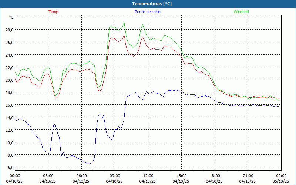Image resolution: width=296 pixels, height=185 pixels.
Task: Click the "Temperaturas [ºC]" chart title
Action: coord(152,4)
